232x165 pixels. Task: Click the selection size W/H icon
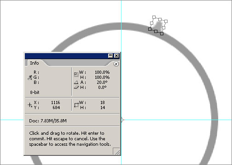point(76,105)
